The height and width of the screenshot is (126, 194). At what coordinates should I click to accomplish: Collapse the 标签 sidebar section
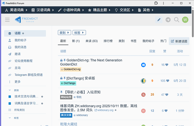(10, 118)
